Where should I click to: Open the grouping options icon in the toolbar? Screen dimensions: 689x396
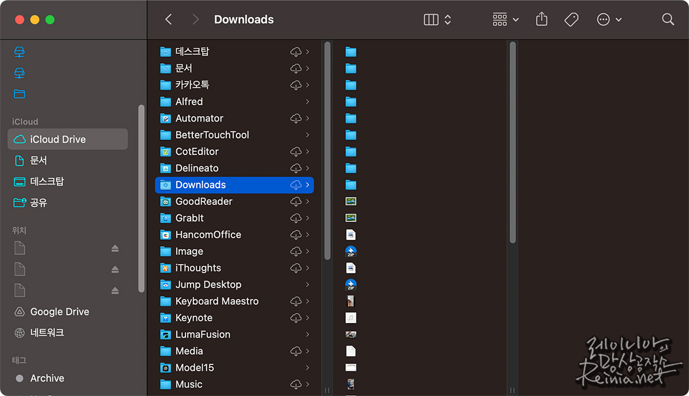(500, 19)
